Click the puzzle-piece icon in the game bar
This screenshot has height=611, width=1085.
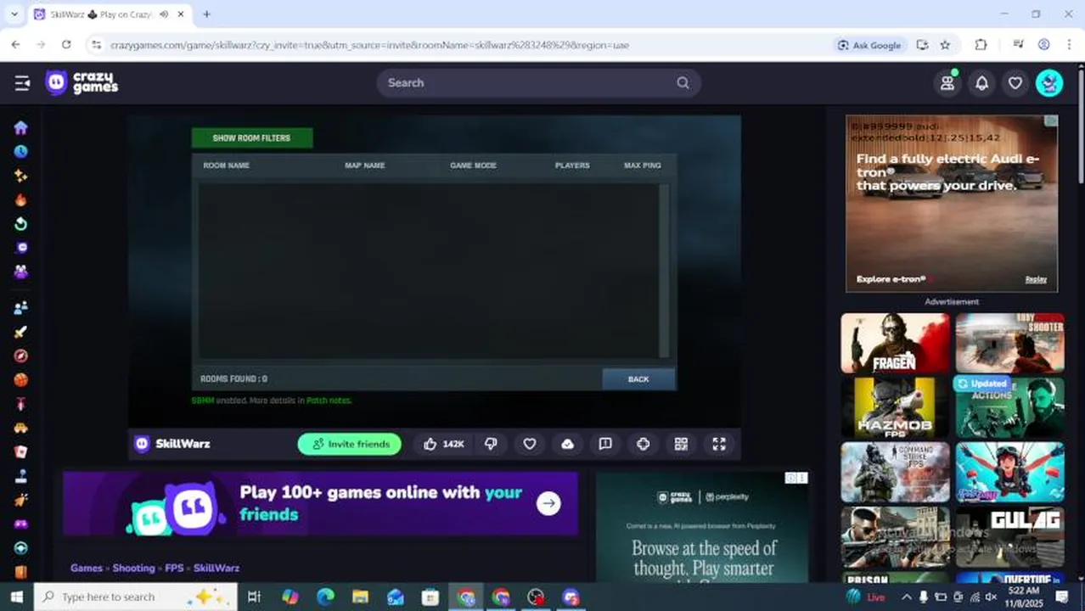[x=643, y=444]
